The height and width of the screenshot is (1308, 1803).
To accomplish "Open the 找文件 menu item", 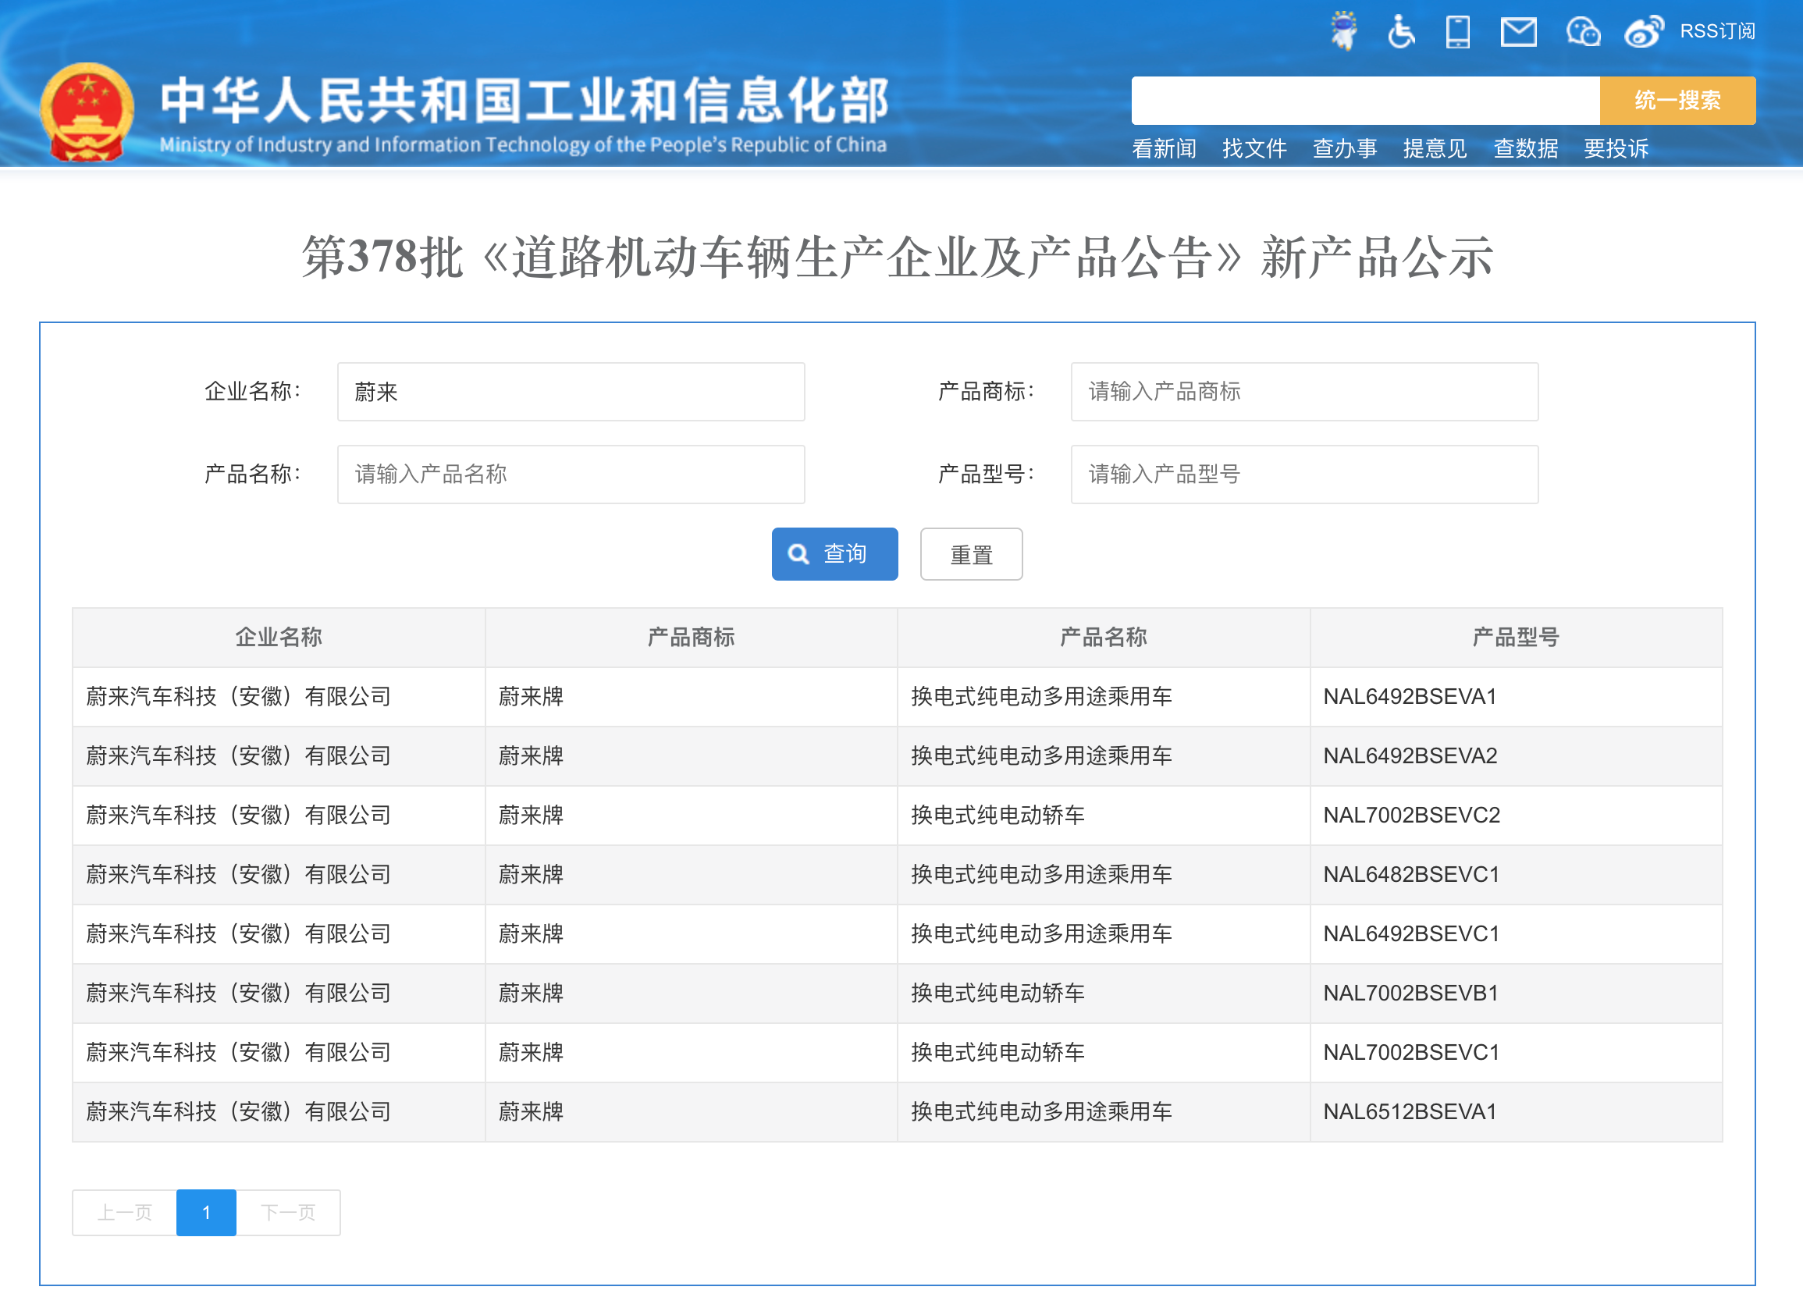I will point(1254,148).
